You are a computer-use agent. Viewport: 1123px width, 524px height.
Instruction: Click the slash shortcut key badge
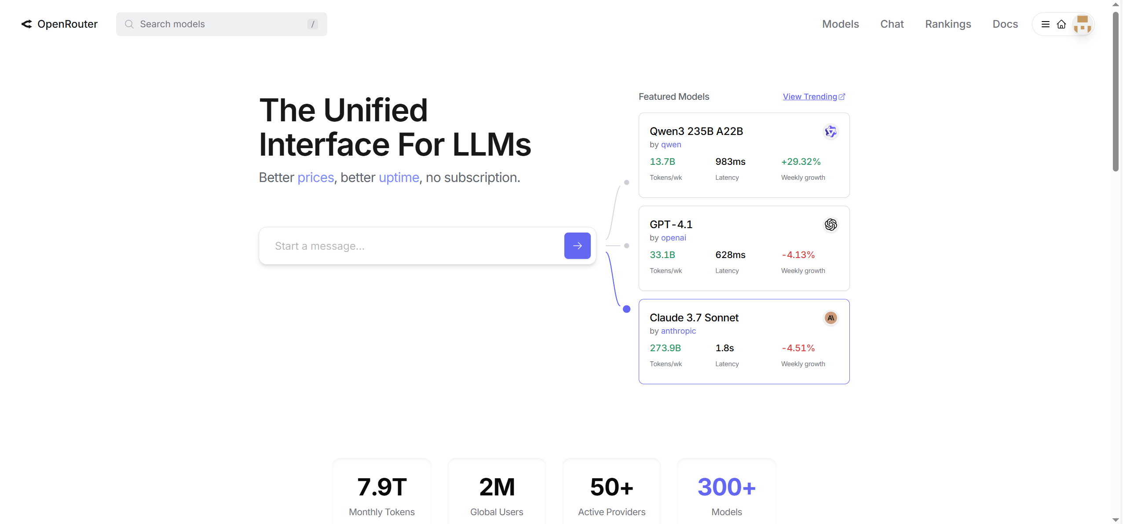pos(312,24)
